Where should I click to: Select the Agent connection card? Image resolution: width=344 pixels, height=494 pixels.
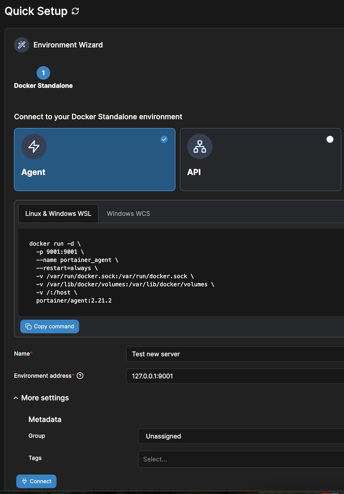coord(94,159)
